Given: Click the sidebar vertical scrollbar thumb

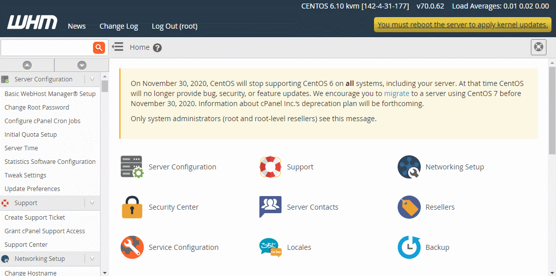Looking at the screenshot, I should click(105, 86).
